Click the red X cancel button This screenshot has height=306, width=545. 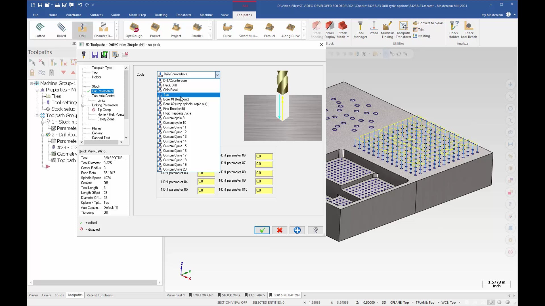pyautogui.click(x=280, y=230)
